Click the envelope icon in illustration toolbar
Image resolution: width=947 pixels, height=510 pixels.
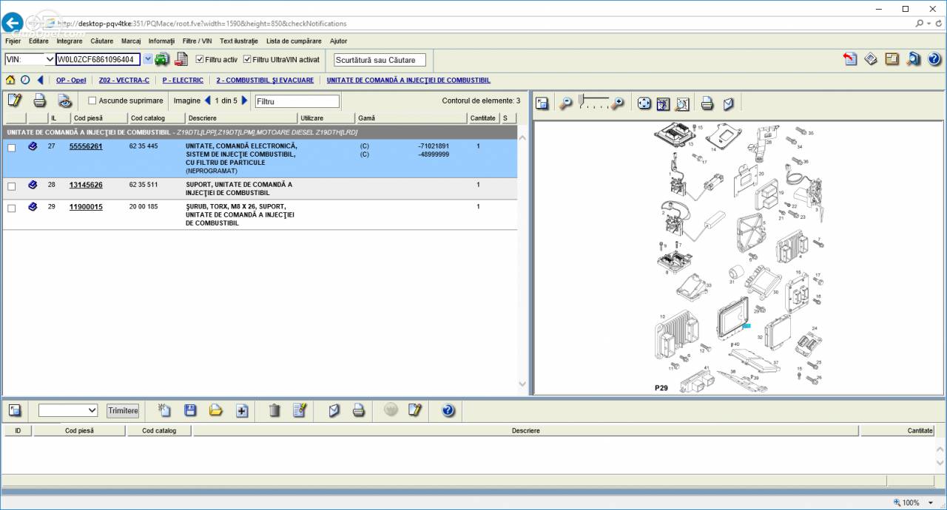(729, 103)
